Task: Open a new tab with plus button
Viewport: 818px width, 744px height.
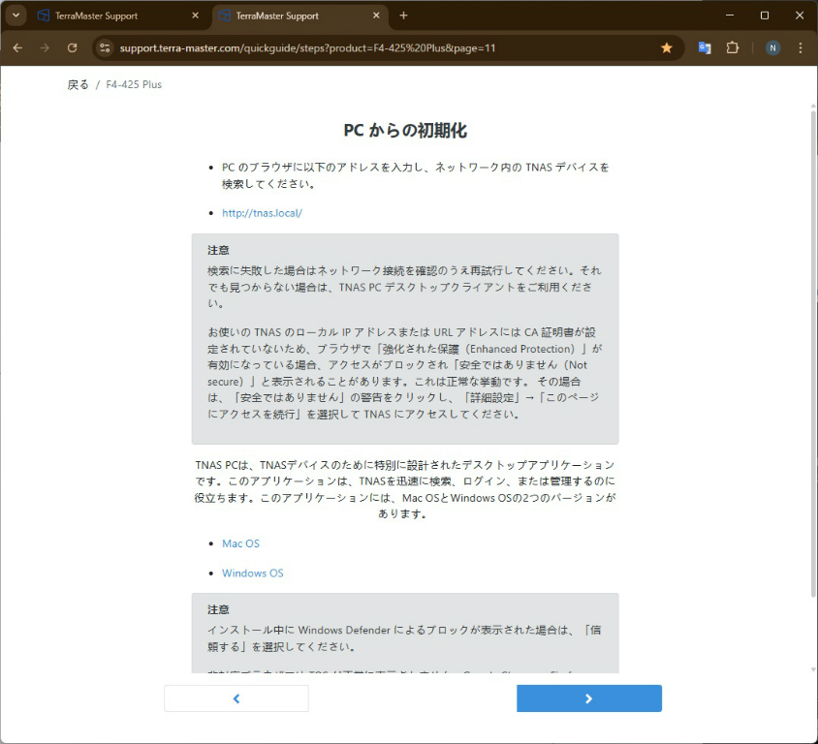Action: coord(404,15)
